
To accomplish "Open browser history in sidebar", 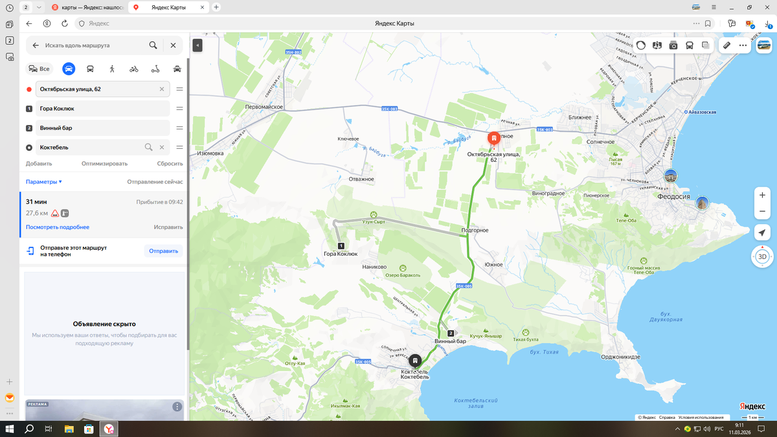I will (9, 8).
